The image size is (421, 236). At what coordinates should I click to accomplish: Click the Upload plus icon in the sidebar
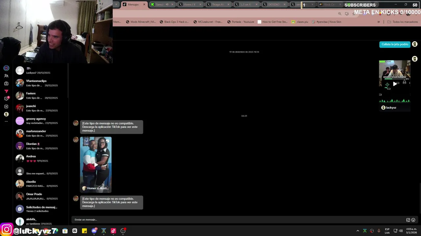pyautogui.click(x=6, y=107)
